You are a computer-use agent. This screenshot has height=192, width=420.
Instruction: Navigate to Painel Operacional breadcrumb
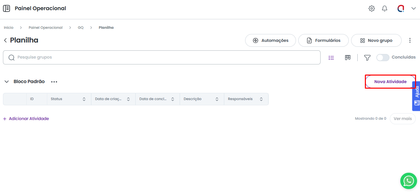point(46,28)
